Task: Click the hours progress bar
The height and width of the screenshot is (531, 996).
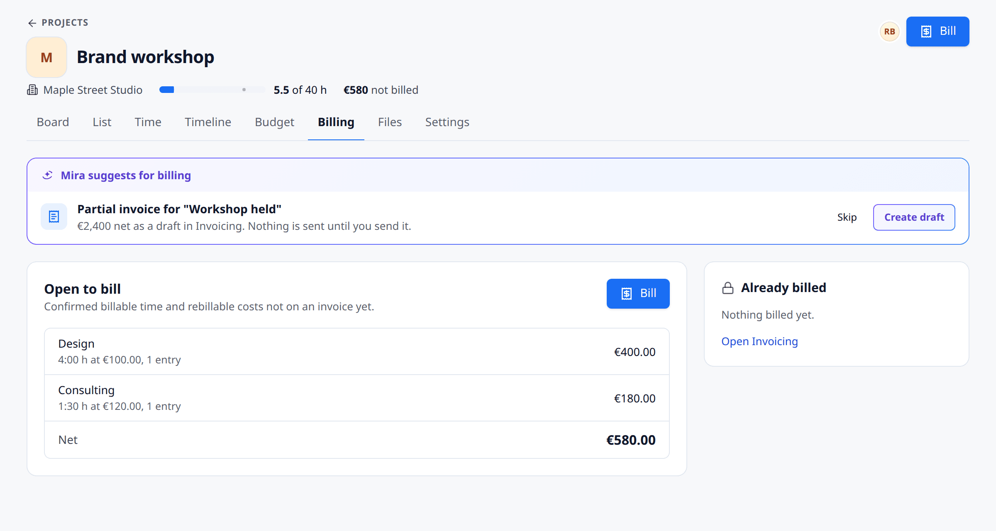Action: point(212,90)
